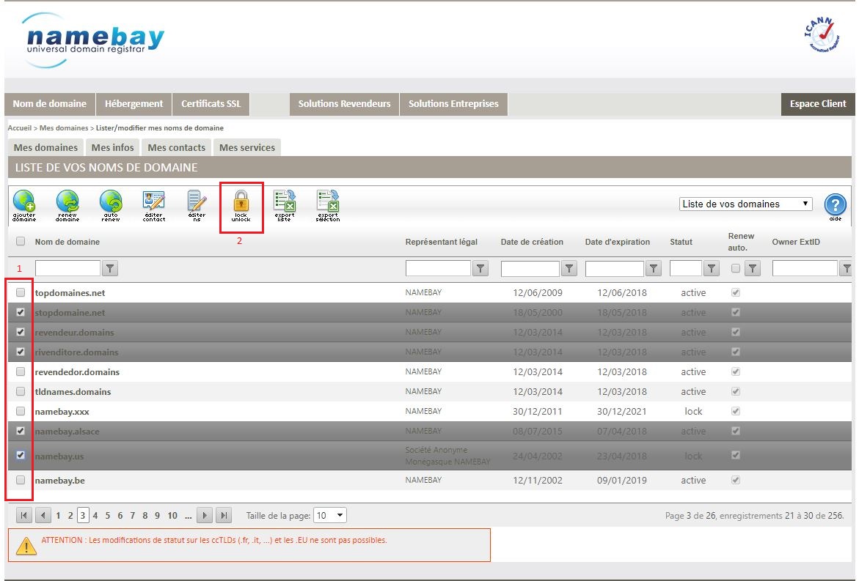Check the namebay.xxx row checkbox

pos(21,411)
